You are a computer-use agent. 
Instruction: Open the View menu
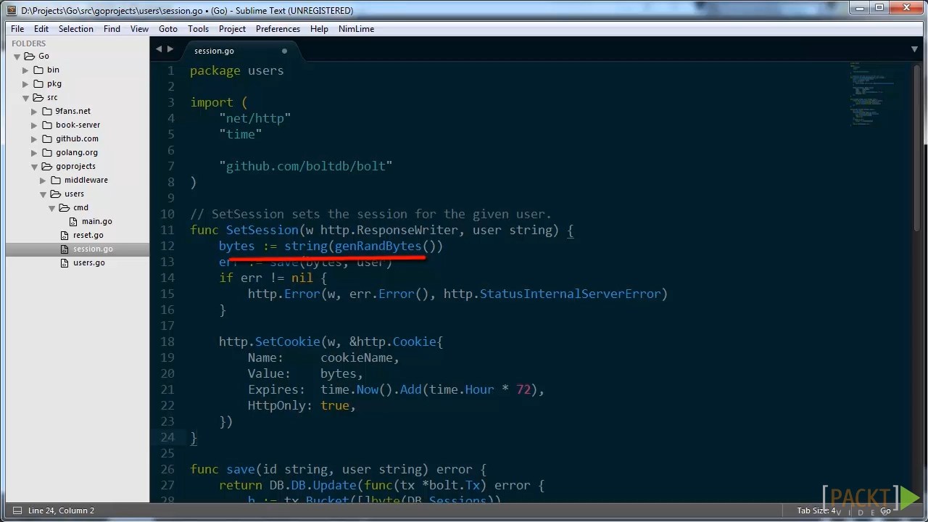tap(139, 29)
